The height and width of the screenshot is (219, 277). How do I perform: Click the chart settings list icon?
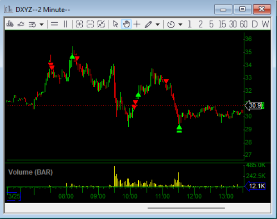click(32, 25)
